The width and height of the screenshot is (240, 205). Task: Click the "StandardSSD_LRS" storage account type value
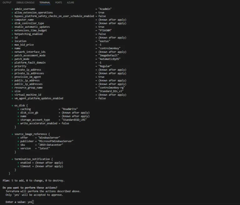tap(74, 120)
